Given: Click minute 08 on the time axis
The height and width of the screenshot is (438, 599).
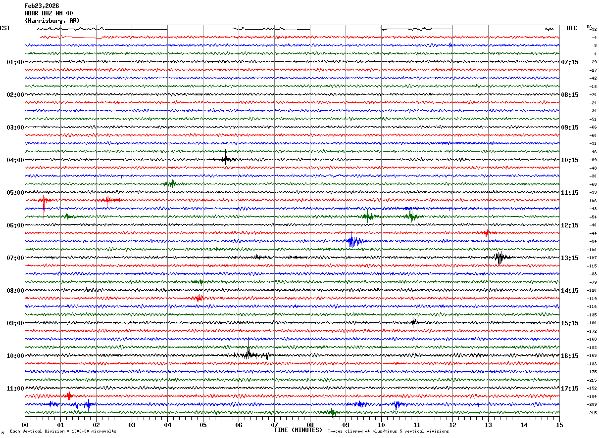Looking at the screenshot, I should pyautogui.click(x=310, y=425).
